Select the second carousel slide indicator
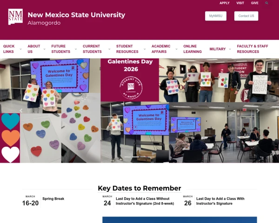 click(x=136, y=157)
